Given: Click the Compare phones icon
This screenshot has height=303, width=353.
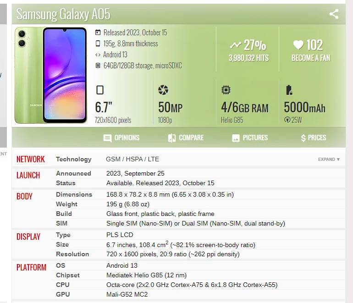Looking at the screenshot, I should tap(172, 138).
